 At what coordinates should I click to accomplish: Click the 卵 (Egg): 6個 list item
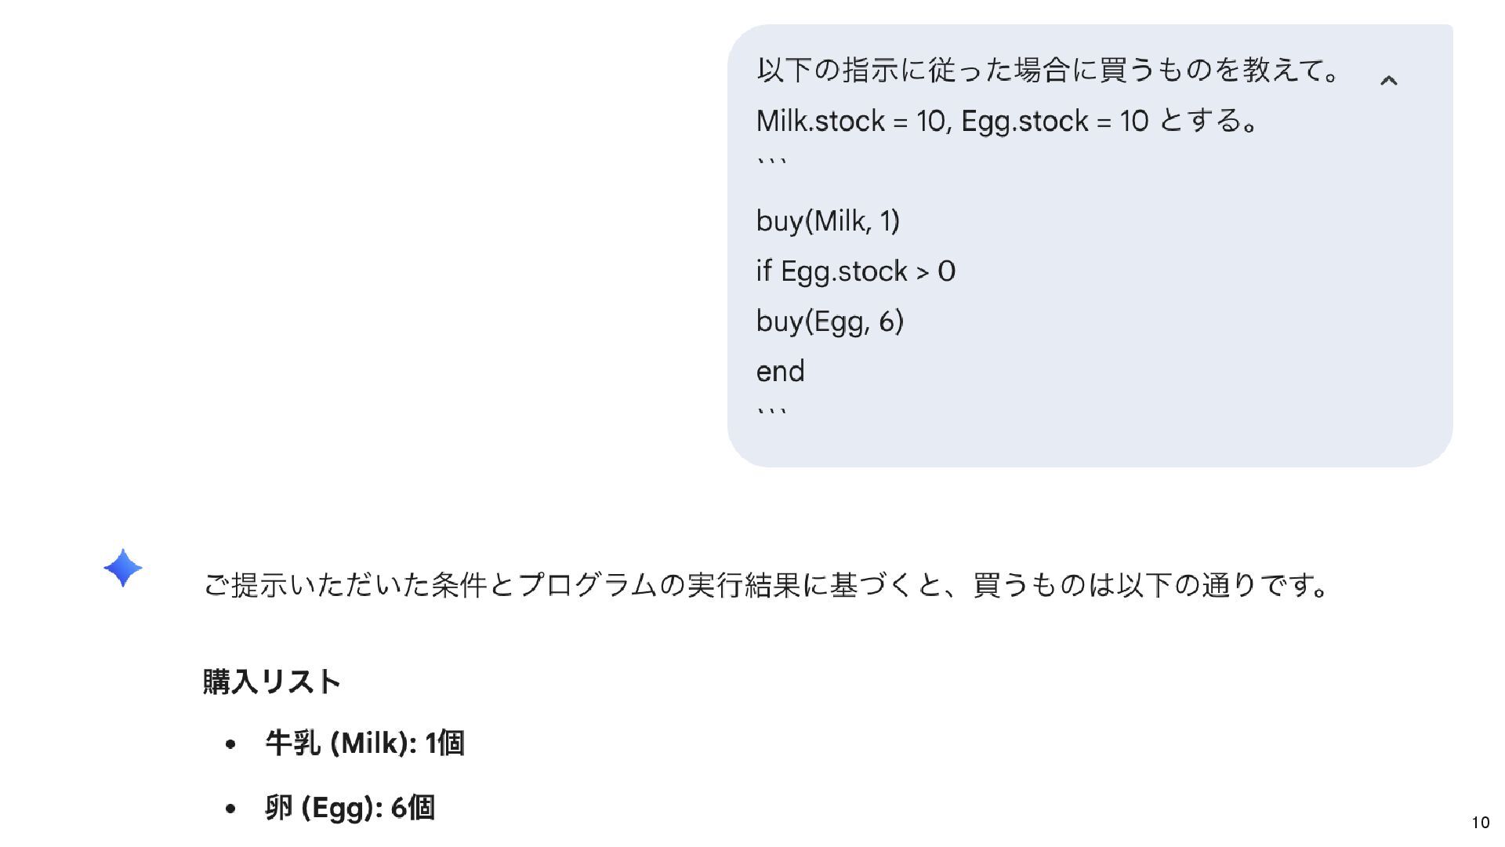[x=350, y=807]
